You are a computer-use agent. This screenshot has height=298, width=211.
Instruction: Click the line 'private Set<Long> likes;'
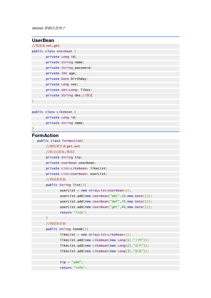coord(69,90)
